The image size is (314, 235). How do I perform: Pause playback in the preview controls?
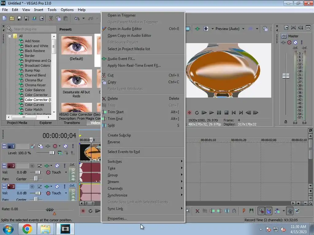[219, 113]
